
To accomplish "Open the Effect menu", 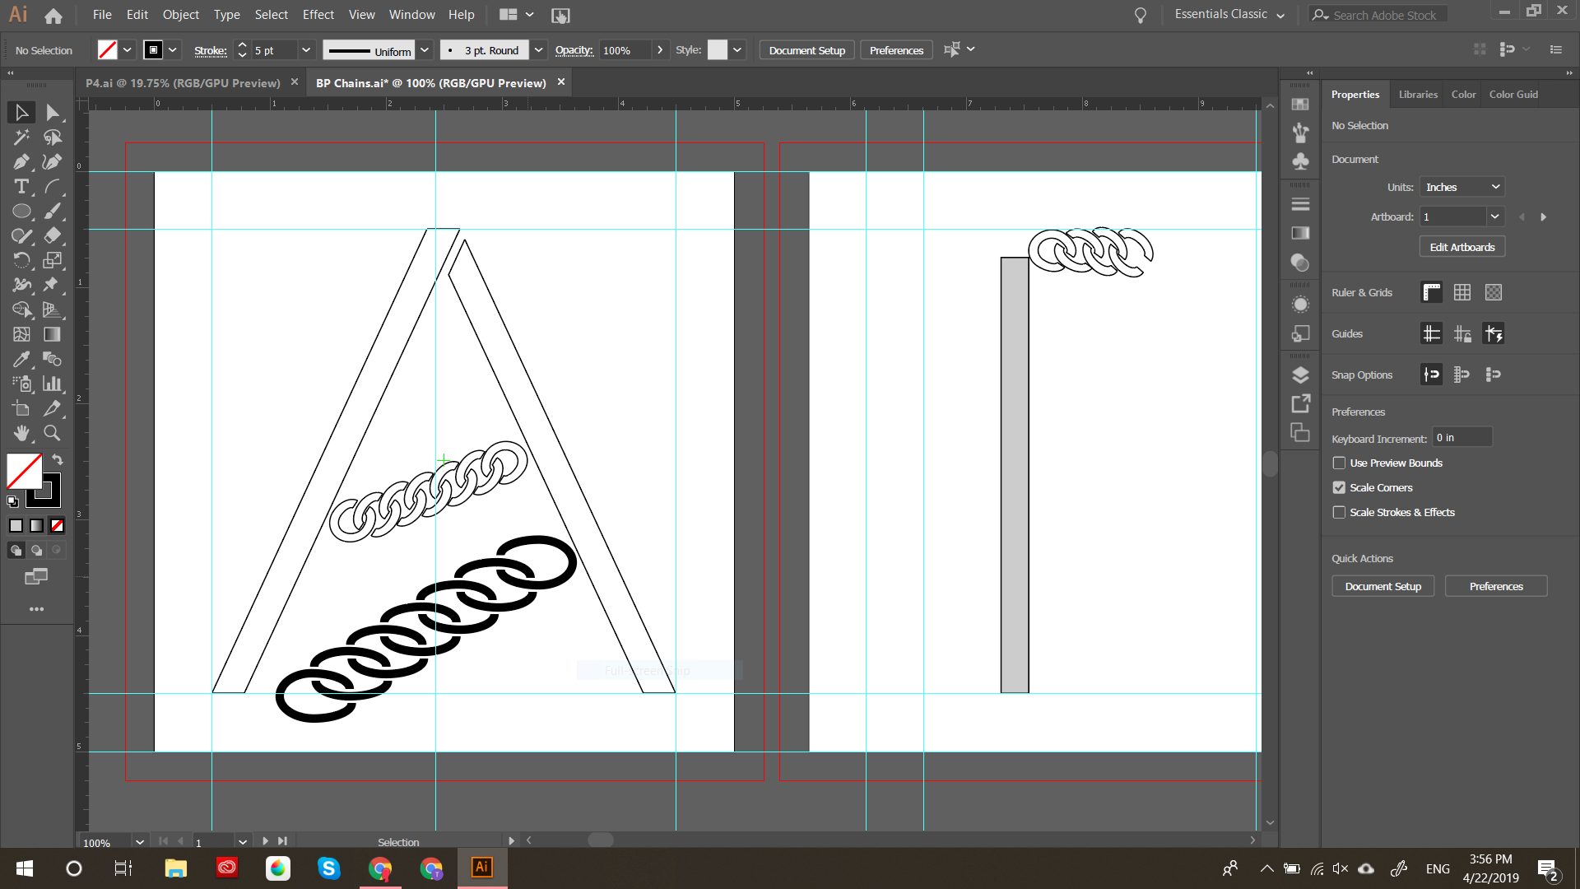I will click(x=318, y=15).
